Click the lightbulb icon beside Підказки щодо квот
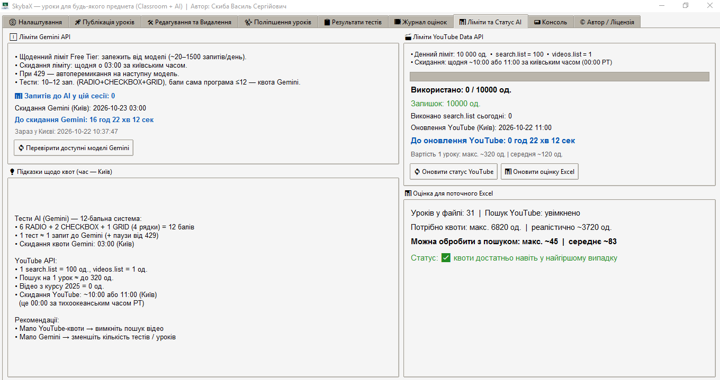 (x=13, y=172)
